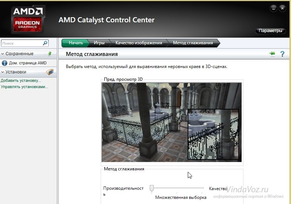Click the 3D preview courtyard image
291x204 pixels.
171,122
